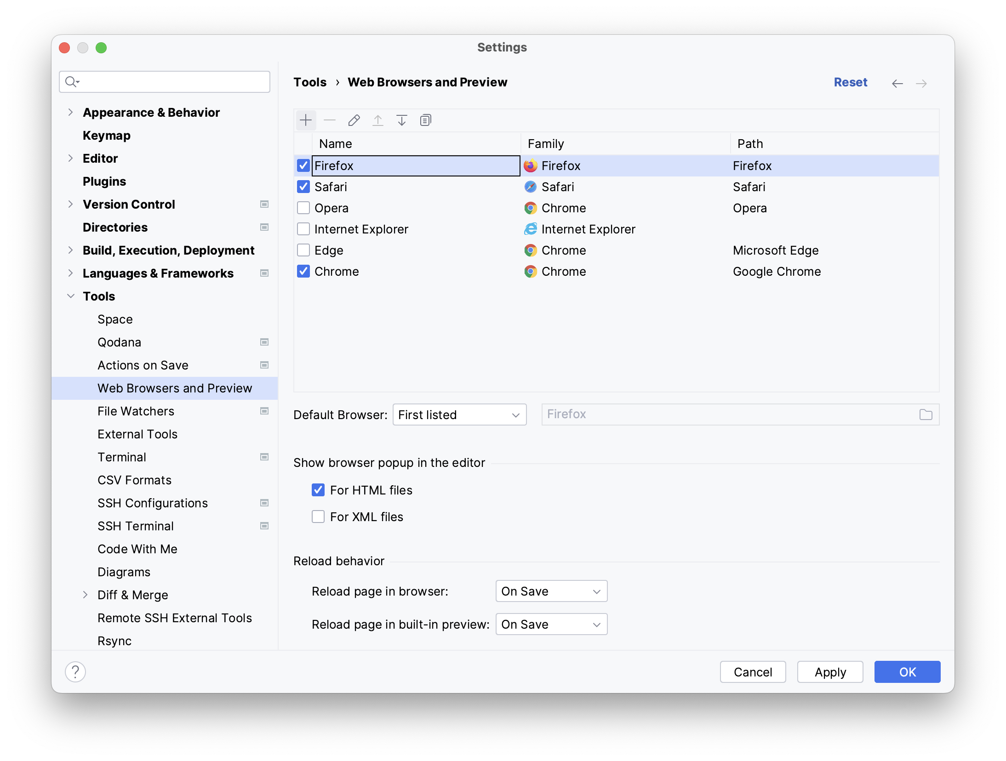Image resolution: width=1006 pixels, height=761 pixels.
Task: Edit selected browser with pencil icon
Action: (x=354, y=120)
